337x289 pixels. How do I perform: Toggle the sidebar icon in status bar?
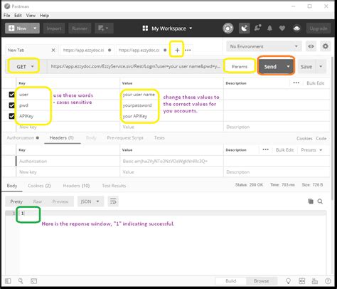point(8,281)
